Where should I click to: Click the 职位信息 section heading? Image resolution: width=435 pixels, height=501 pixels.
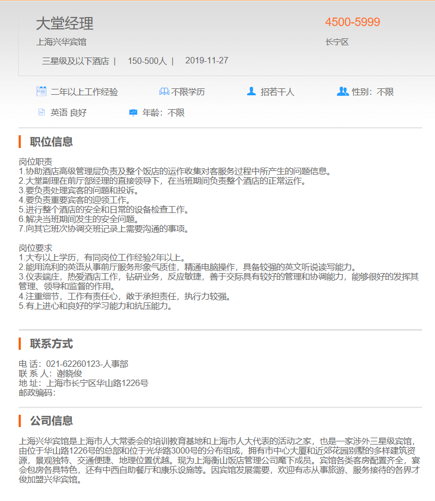(51, 142)
